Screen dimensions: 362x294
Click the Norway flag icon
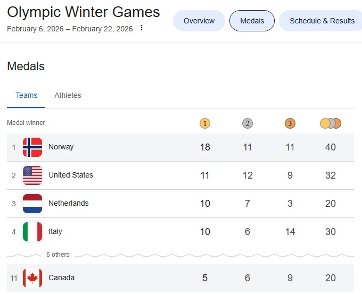pyautogui.click(x=32, y=147)
